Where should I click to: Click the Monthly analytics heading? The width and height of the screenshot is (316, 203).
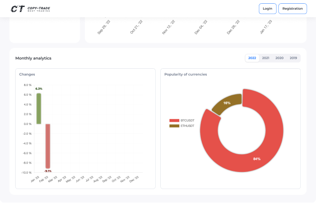click(x=33, y=58)
